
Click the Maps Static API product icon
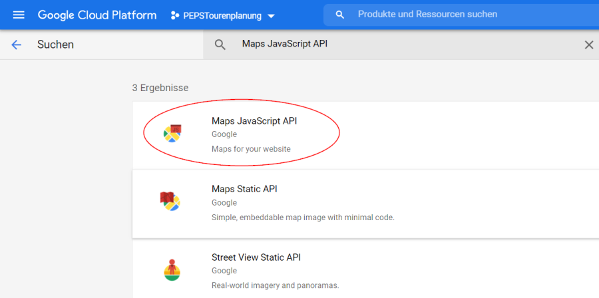[x=171, y=201]
